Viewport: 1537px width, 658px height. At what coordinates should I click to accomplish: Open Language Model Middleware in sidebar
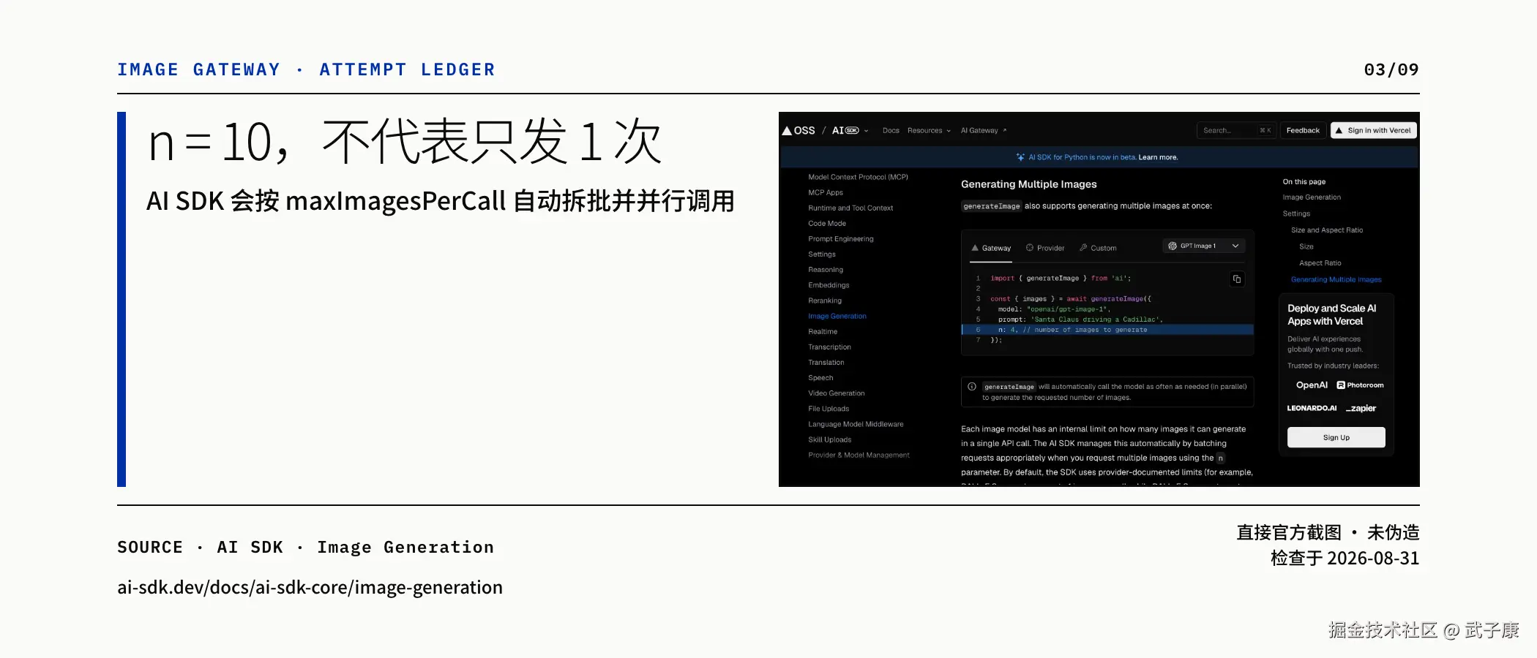pos(856,424)
